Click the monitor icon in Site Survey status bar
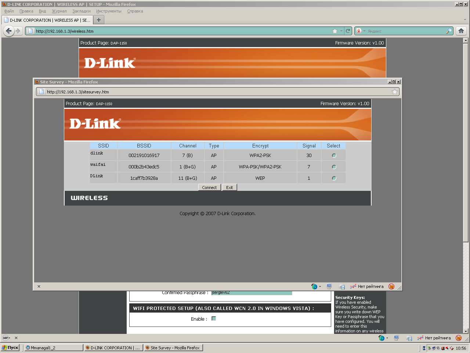470x353 pixels. click(x=329, y=286)
